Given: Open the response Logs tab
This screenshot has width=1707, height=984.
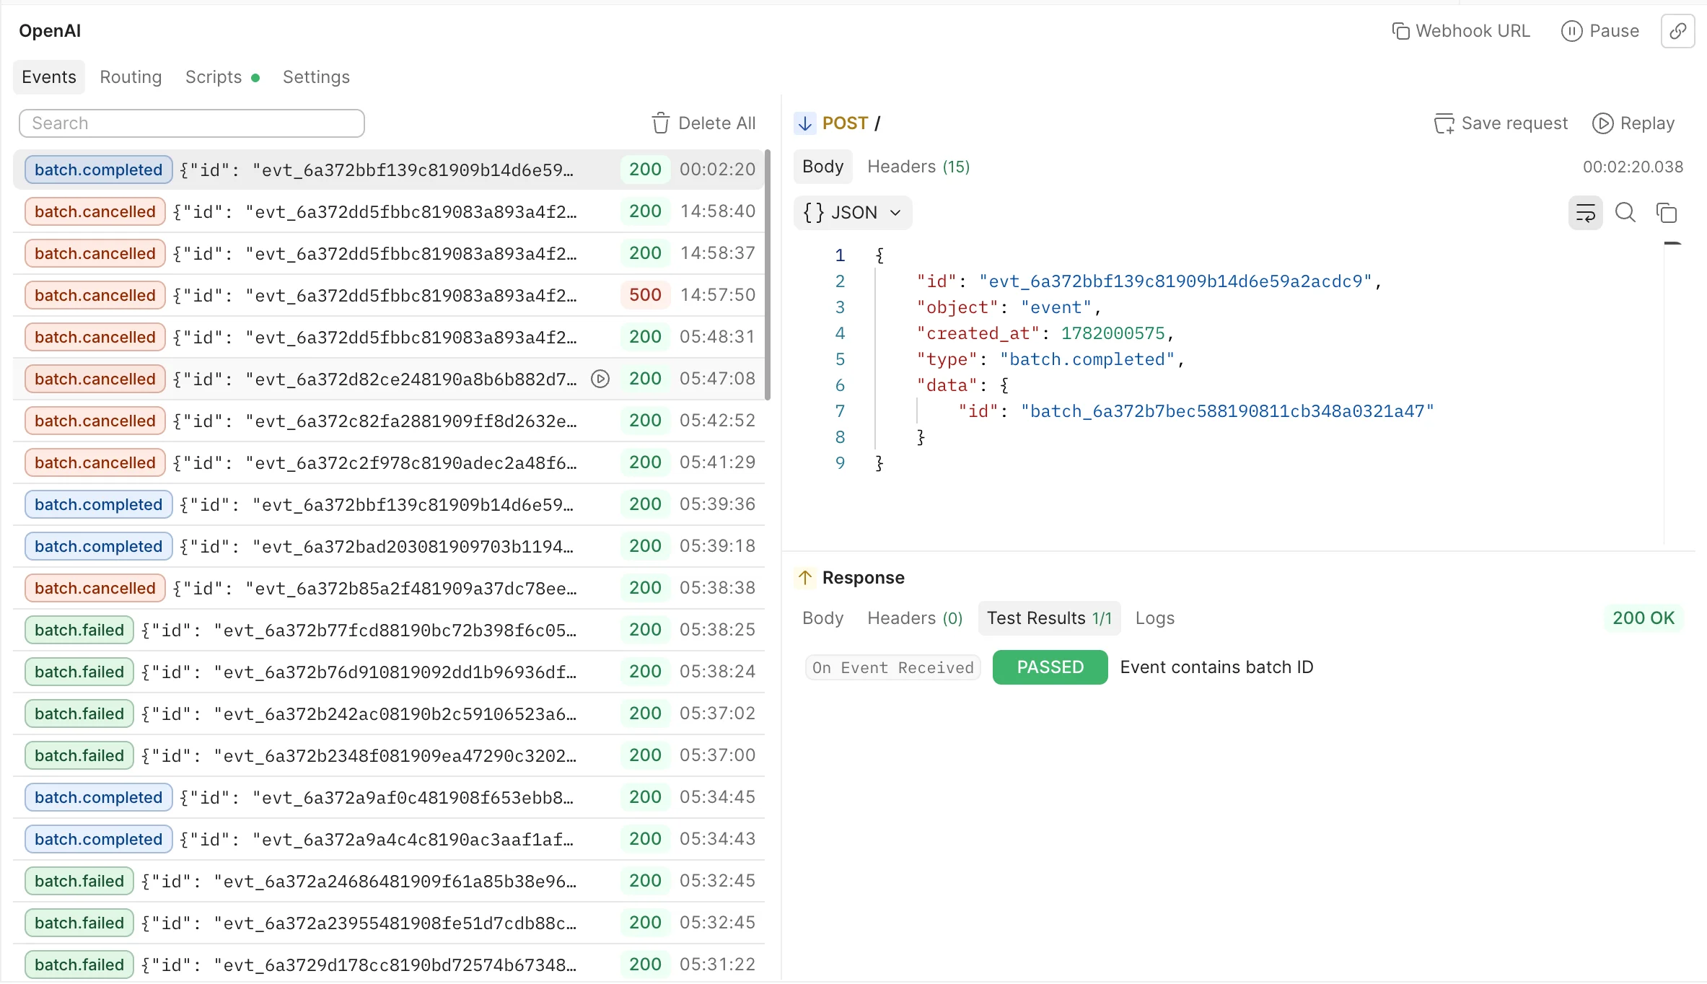Looking at the screenshot, I should (1155, 618).
